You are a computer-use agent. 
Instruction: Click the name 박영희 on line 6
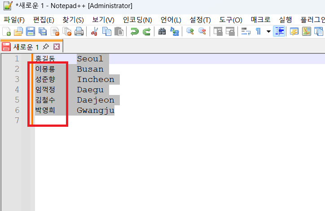point(45,110)
